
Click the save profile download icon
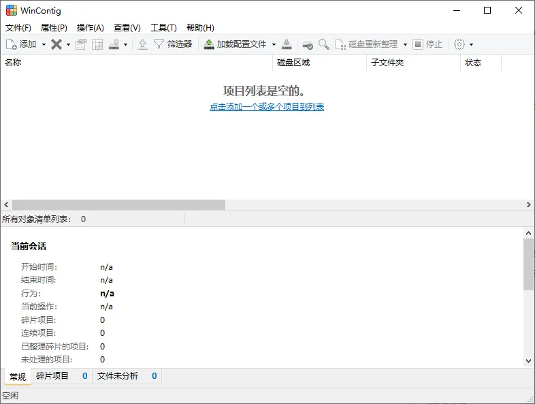pyautogui.click(x=287, y=44)
